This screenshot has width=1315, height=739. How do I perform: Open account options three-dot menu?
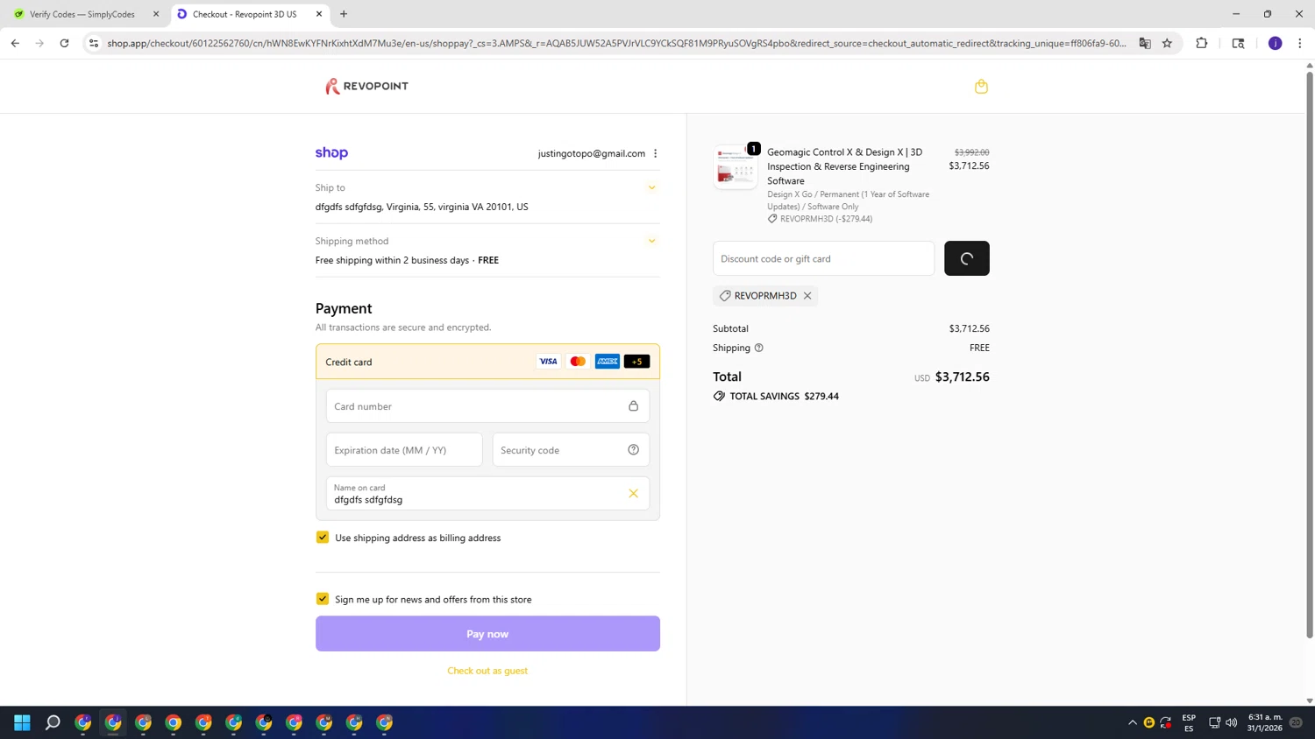coord(655,153)
